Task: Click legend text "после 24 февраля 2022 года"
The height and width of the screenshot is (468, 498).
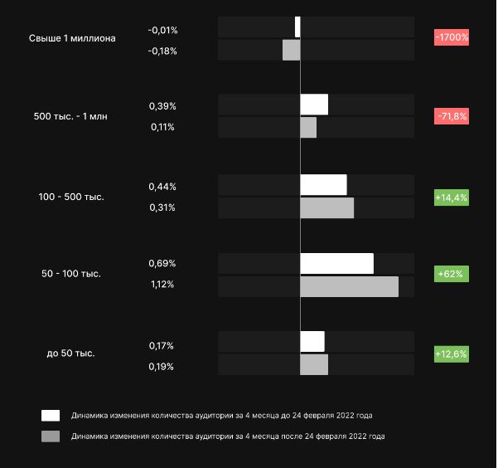Action: [228, 436]
